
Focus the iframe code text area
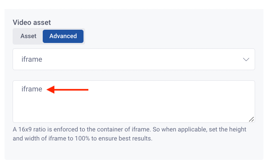[x=134, y=101]
